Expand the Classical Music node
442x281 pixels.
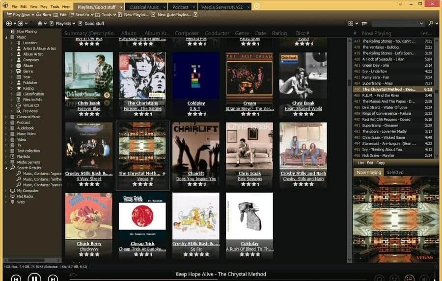[6, 117]
